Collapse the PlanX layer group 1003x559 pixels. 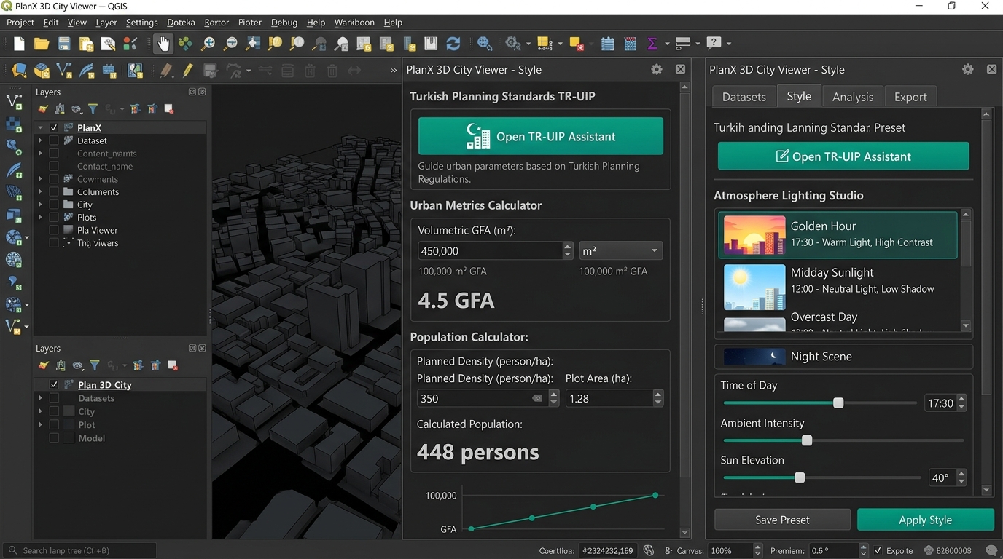[41, 128]
